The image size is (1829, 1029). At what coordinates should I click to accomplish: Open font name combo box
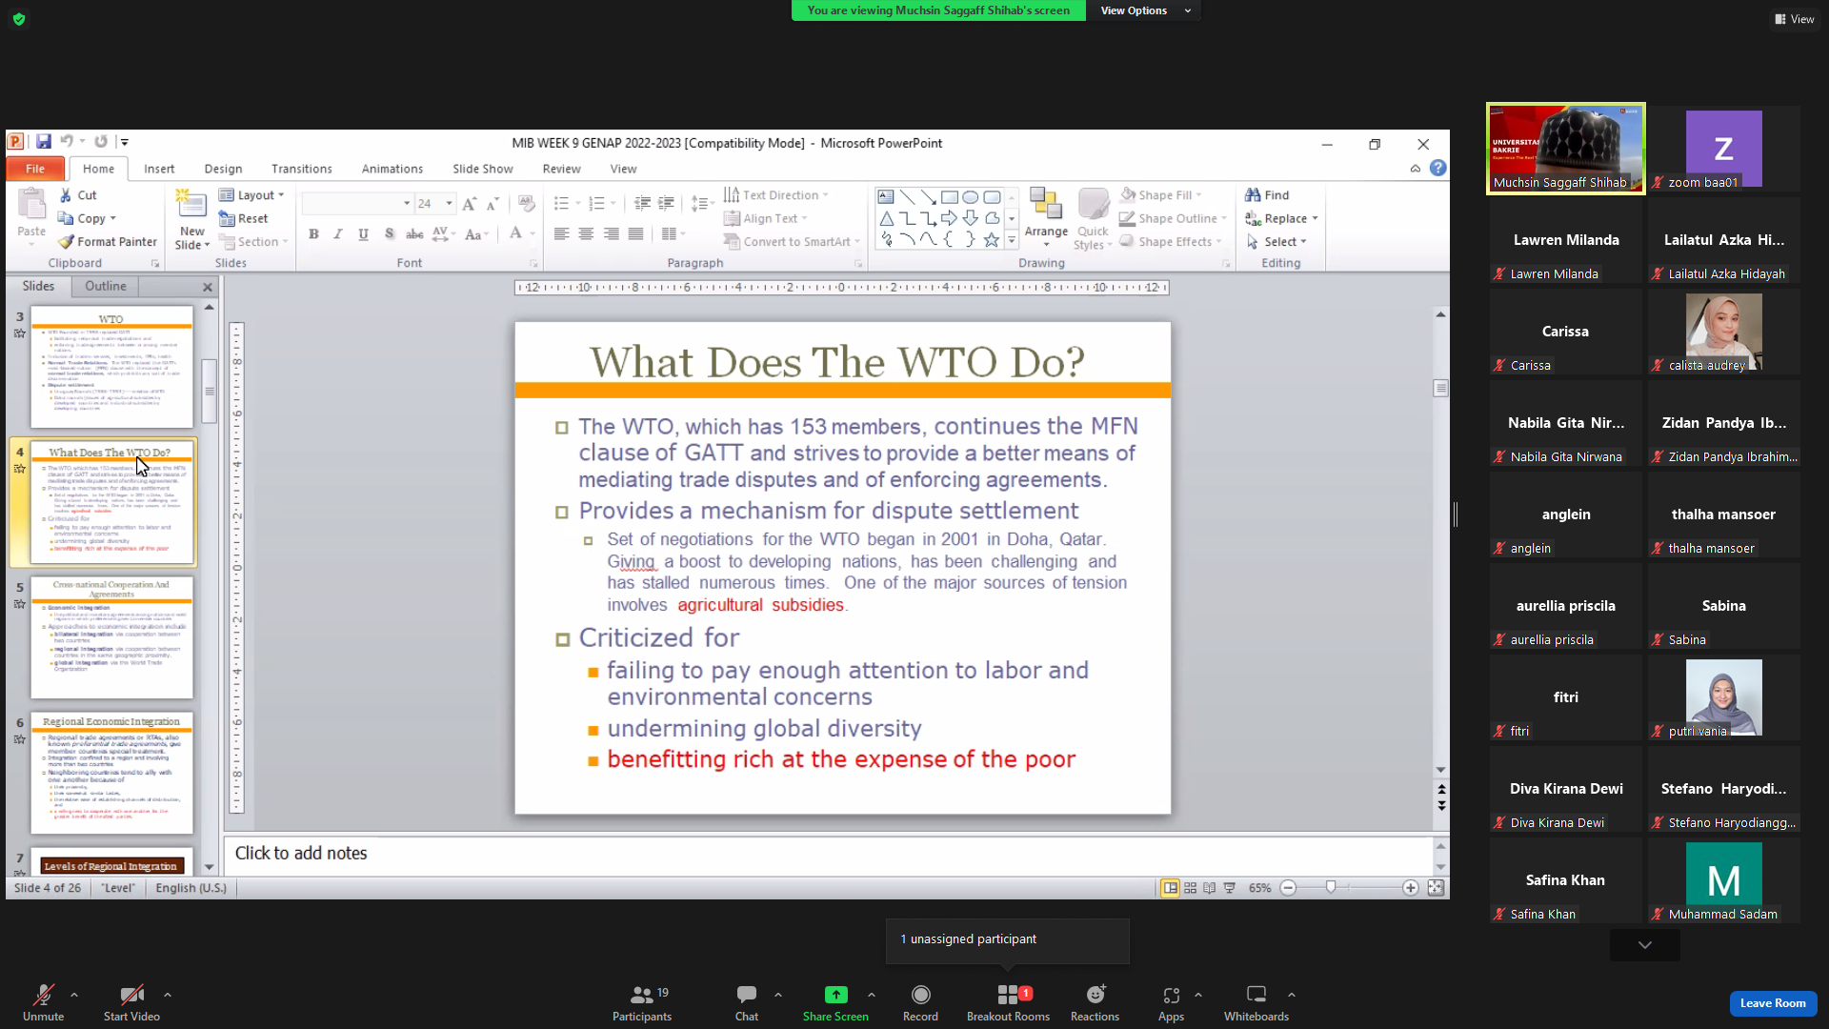[x=357, y=204]
